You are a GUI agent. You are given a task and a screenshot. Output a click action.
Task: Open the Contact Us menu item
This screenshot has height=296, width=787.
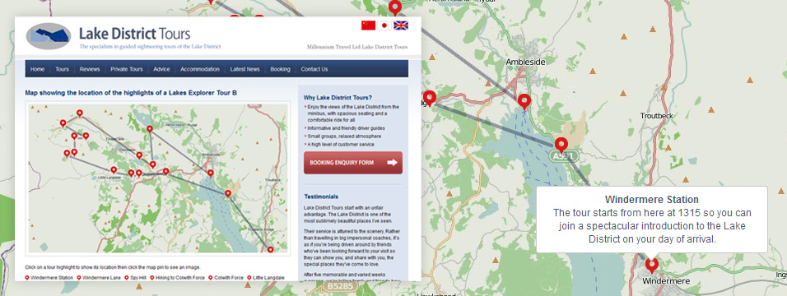point(314,69)
